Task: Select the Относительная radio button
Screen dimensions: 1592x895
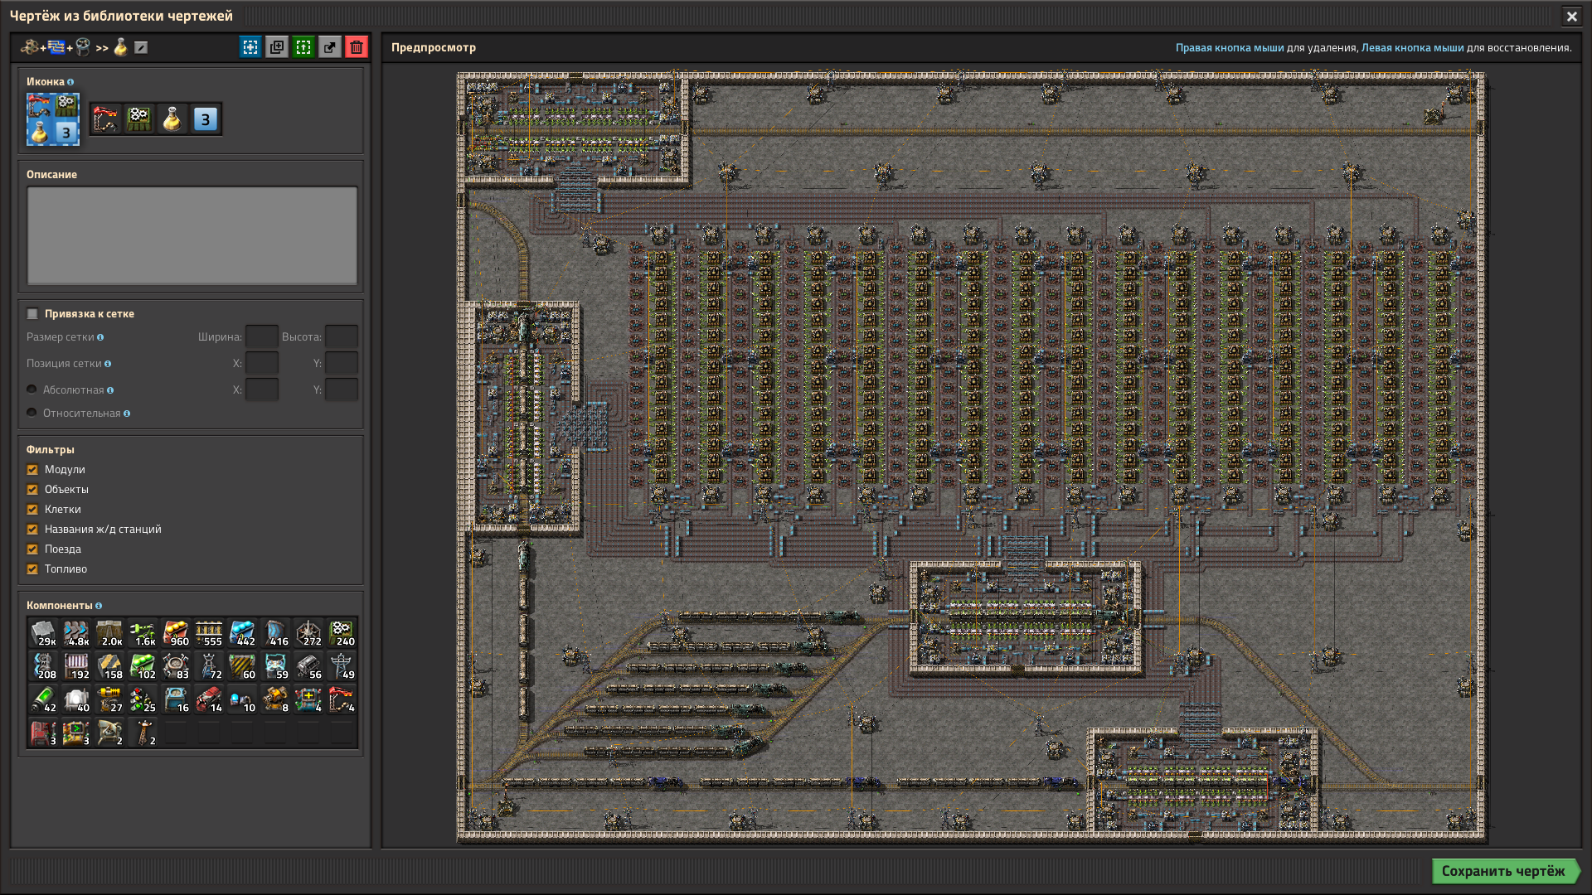Action: [x=32, y=413]
